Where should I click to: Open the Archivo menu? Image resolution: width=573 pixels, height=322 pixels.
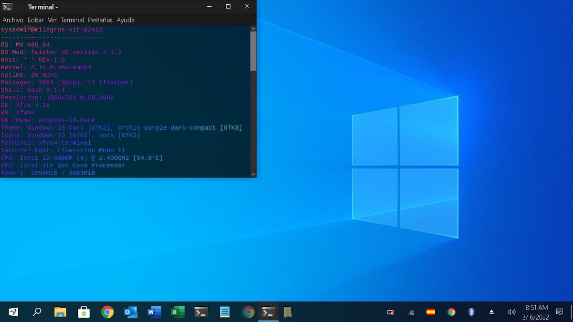(x=13, y=20)
